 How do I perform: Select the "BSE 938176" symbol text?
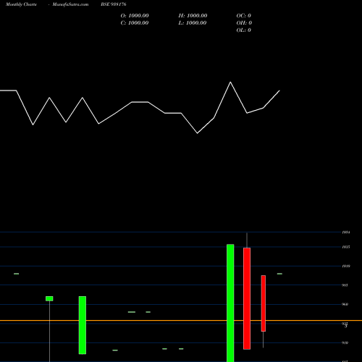(x=114, y=4)
